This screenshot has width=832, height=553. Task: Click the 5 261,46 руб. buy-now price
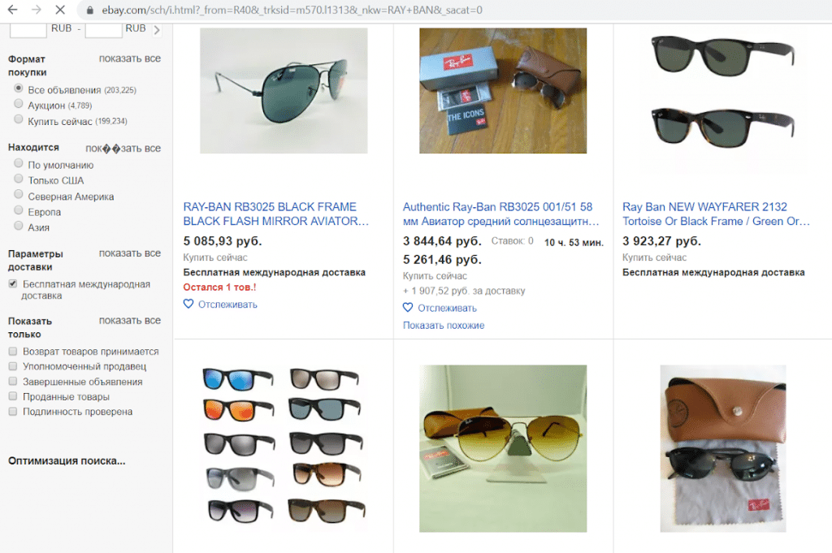[x=442, y=260]
